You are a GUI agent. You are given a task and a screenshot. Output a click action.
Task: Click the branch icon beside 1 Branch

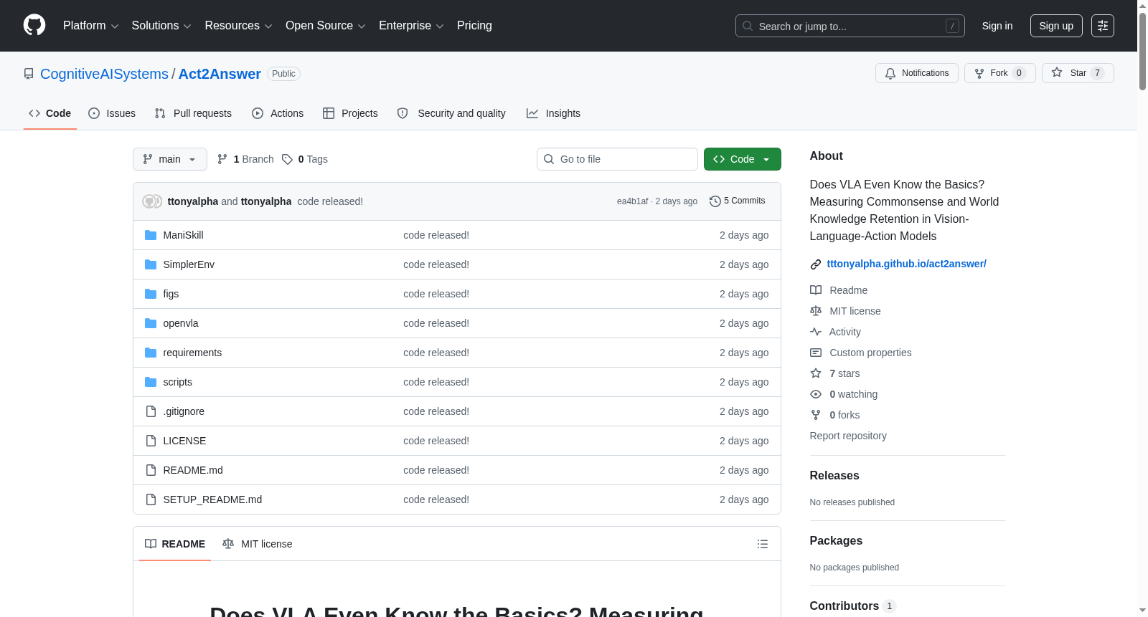222,159
